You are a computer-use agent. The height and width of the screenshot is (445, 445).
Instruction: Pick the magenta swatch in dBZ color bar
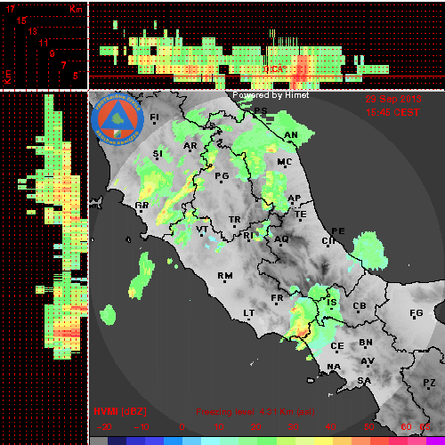point(435,441)
